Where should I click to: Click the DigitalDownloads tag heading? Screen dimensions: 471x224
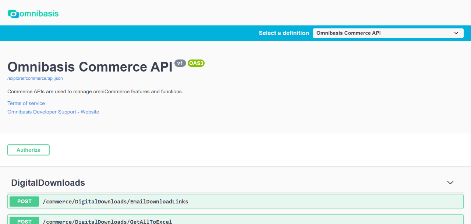[x=48, y=183]
